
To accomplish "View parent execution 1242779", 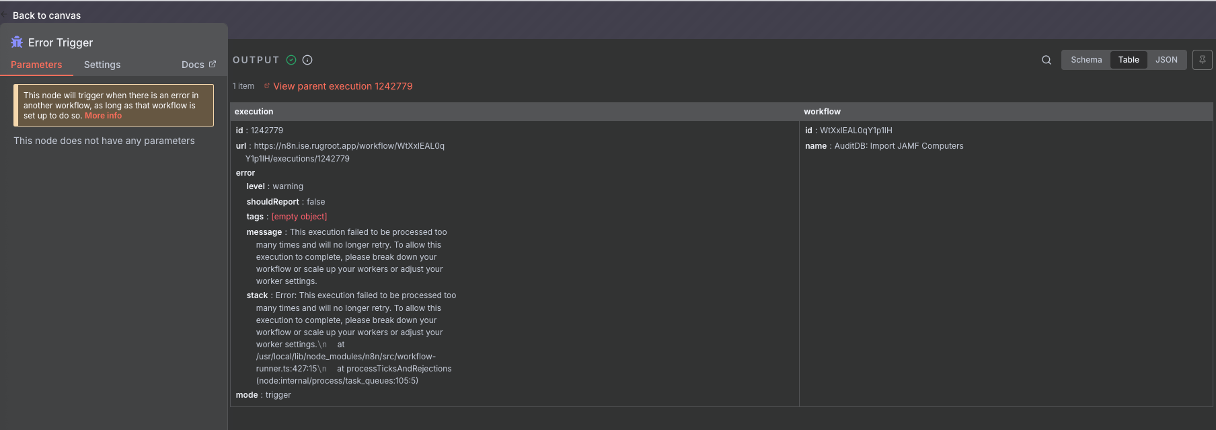I will point(342,86).
